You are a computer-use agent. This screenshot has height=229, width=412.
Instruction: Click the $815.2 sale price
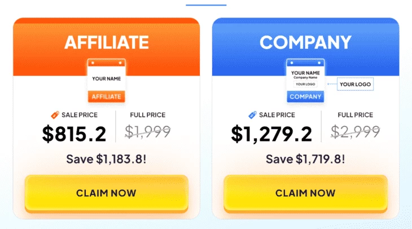(x=74, y=134)
